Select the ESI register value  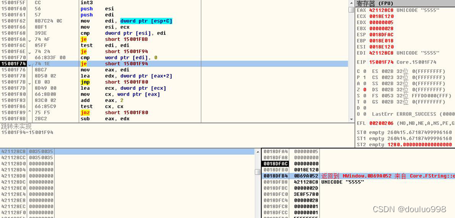point(381,47)
